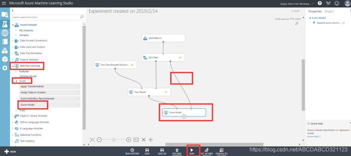Screen dimensions: 351x156
Task: Click the canvas search magnifier icon
Action: (297, 23)
